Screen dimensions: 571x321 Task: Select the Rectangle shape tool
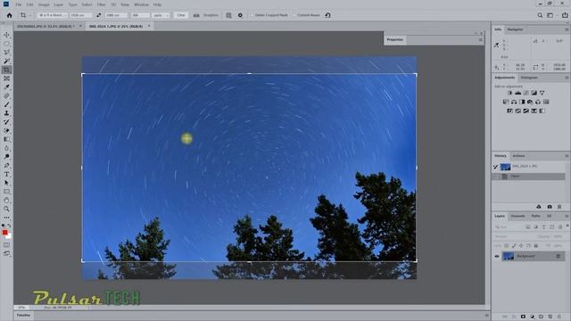coord(6,192)
